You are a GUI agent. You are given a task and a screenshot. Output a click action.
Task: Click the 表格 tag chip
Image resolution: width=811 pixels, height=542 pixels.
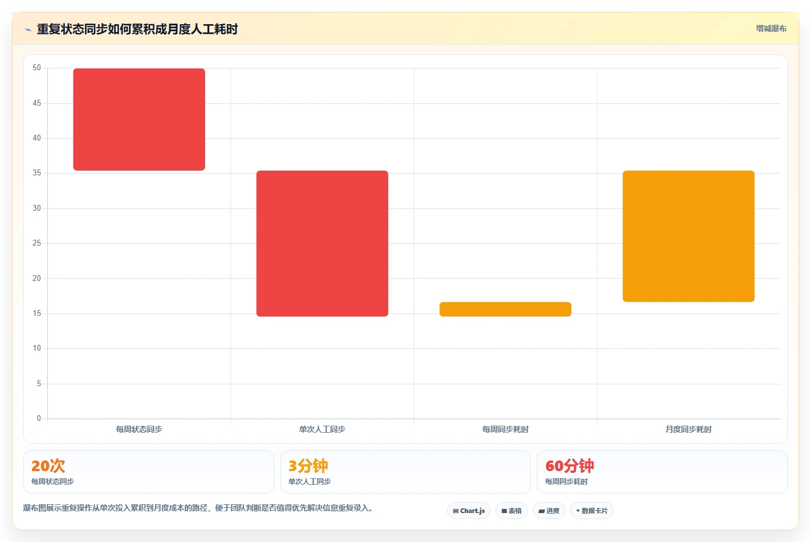pos(511,511)
